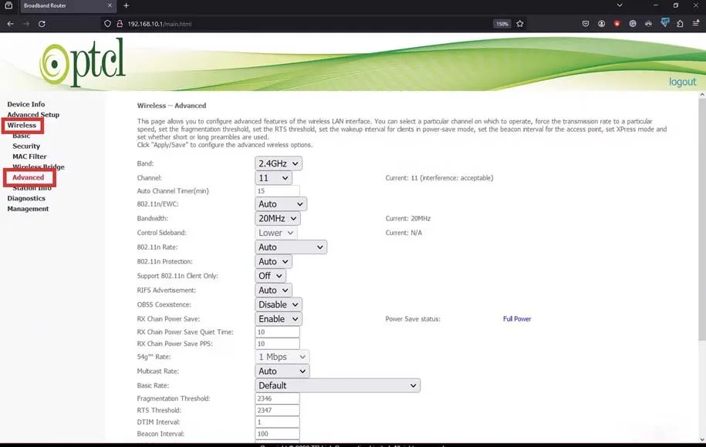
Task: Change the RX Chain Power Save dropdown
Action: 278,318
